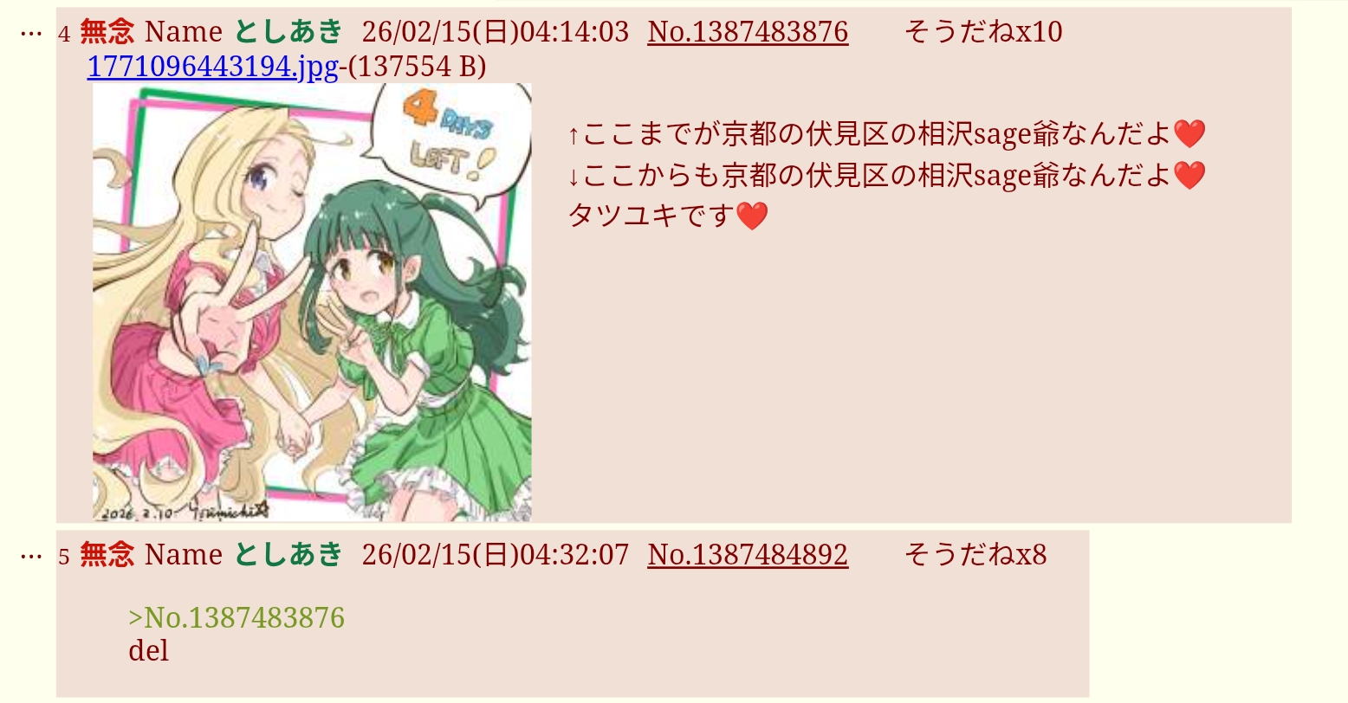
Task: Click the 26/02/15(日)04:14:03 timestamp
Action: (496, 32)
